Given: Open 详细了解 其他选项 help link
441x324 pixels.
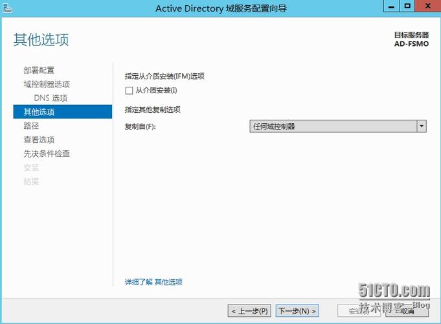Looking at the screenshot, I should 153,282.
